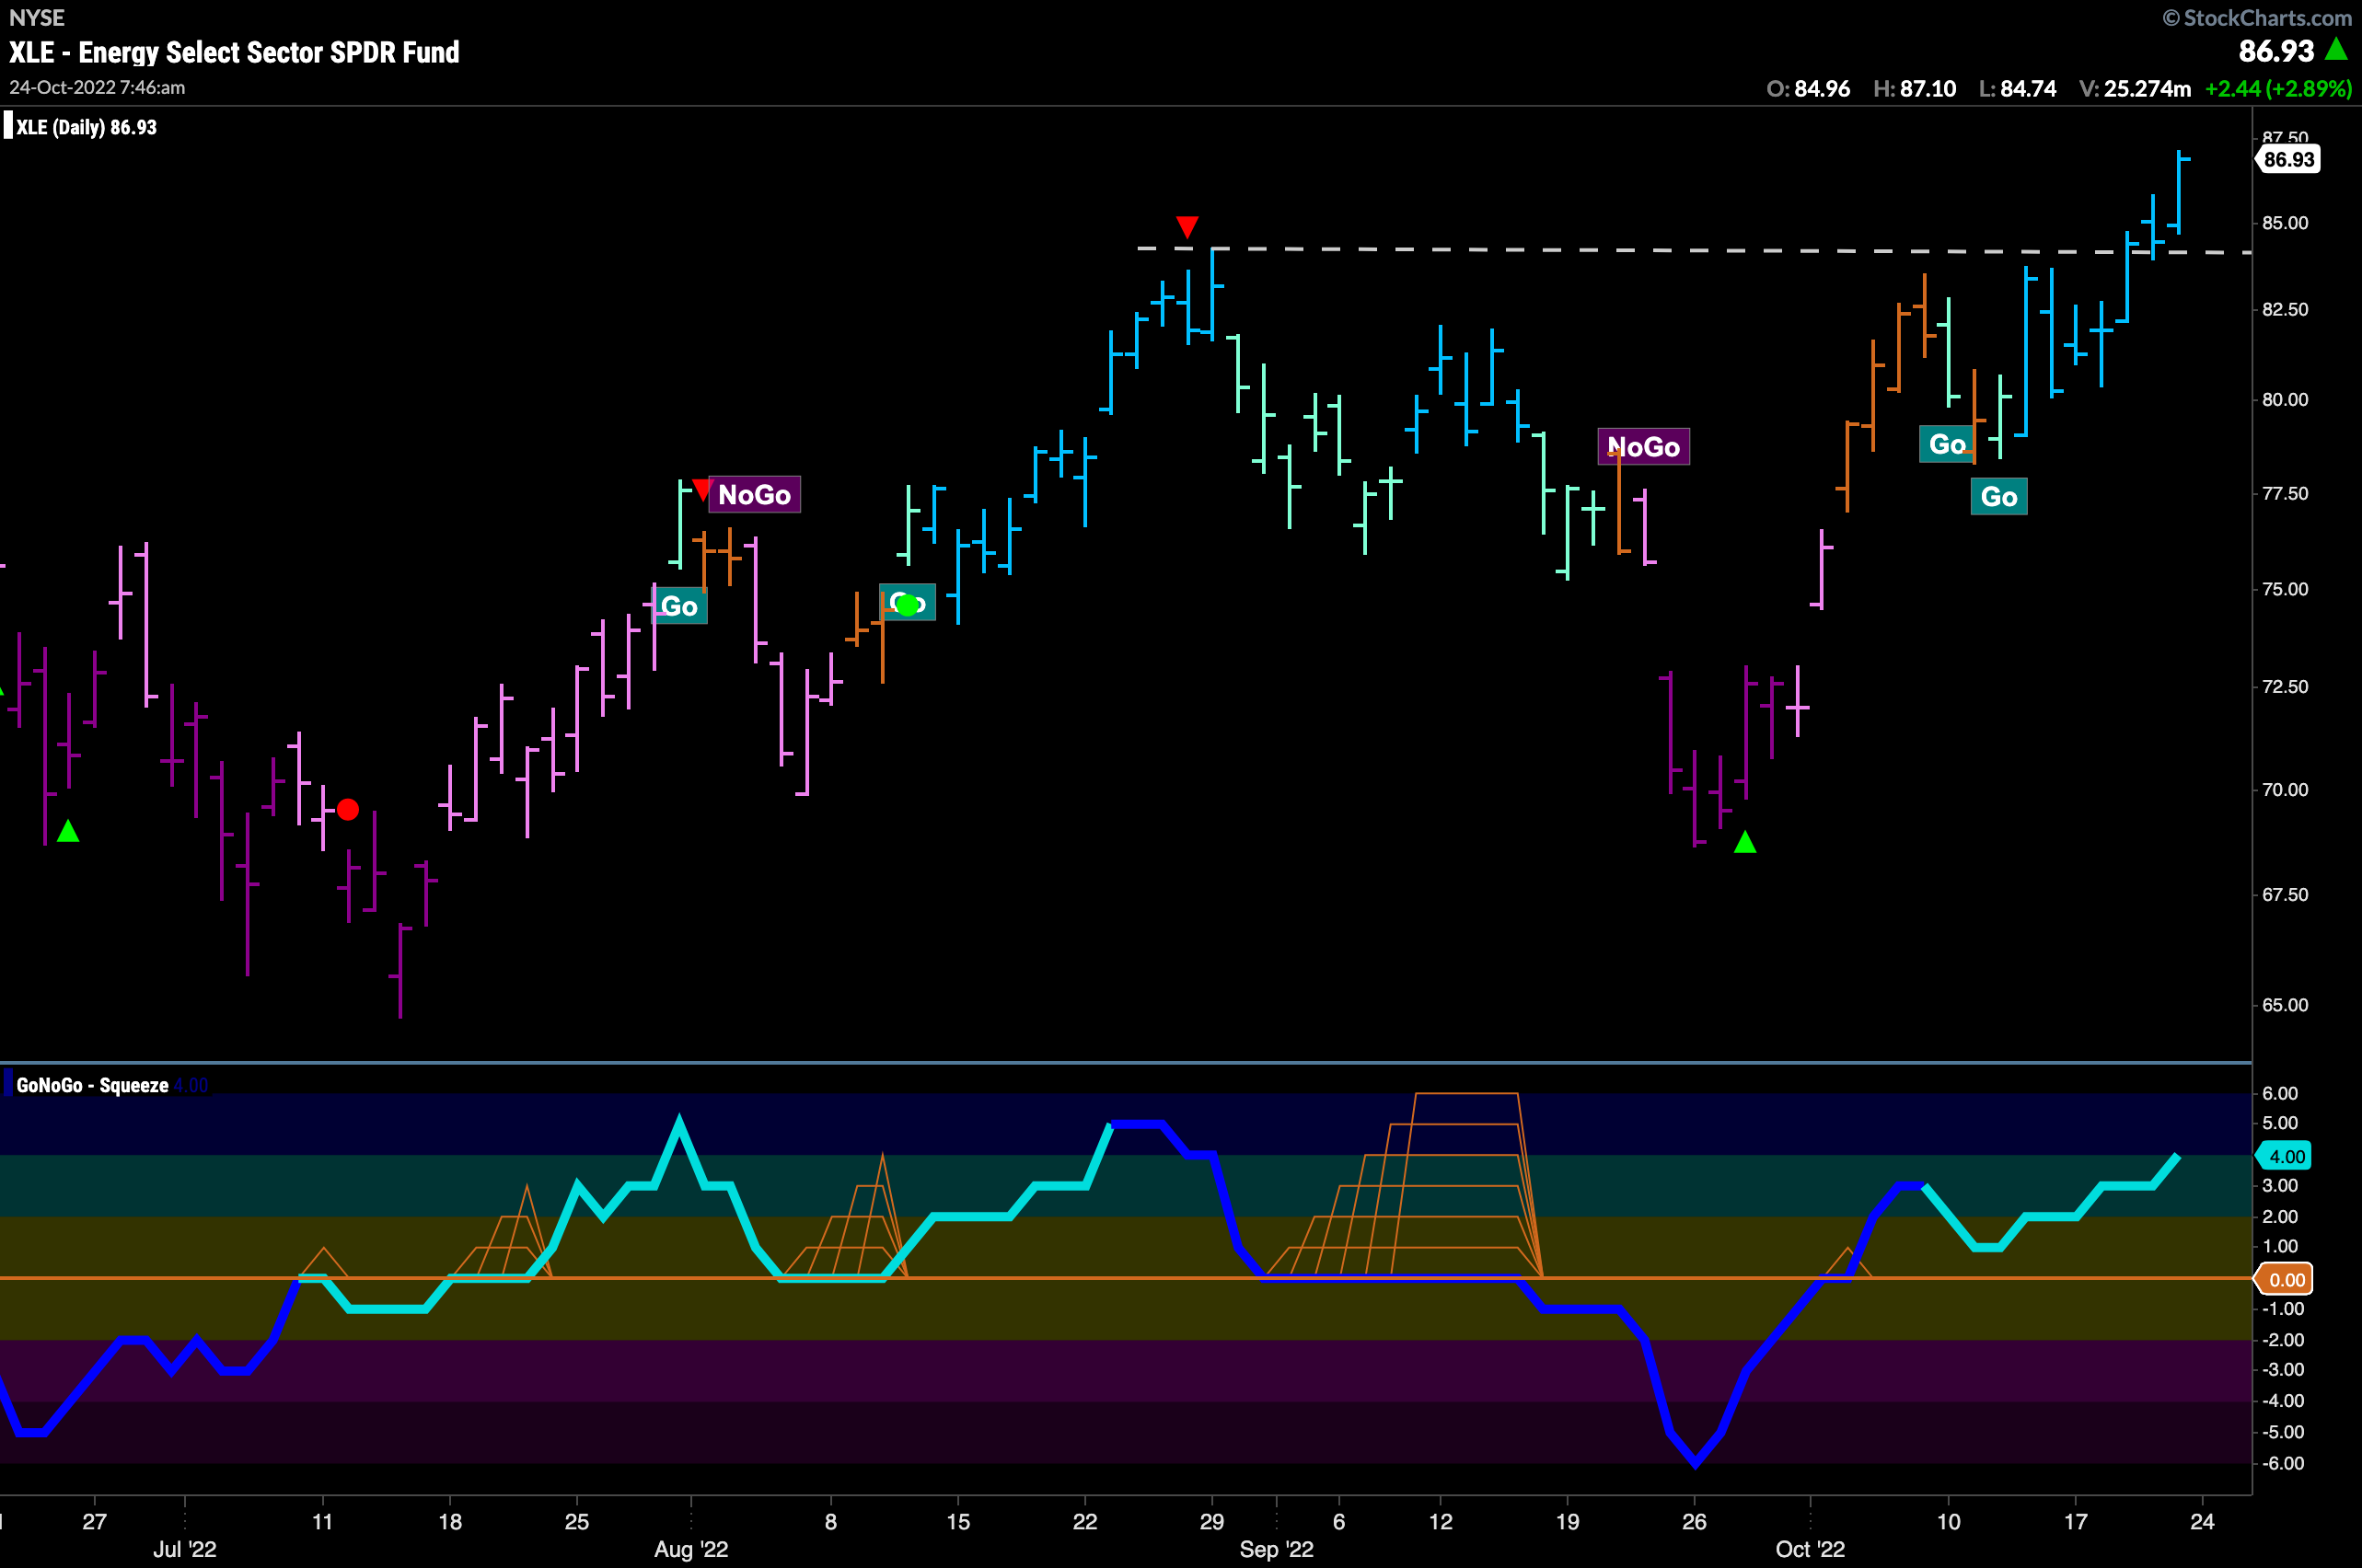Image resolution: width=2362 pixels, height=1568 pixels.
Task: Click the StockCharts.com copyright text
Action: pos(2257,18)
